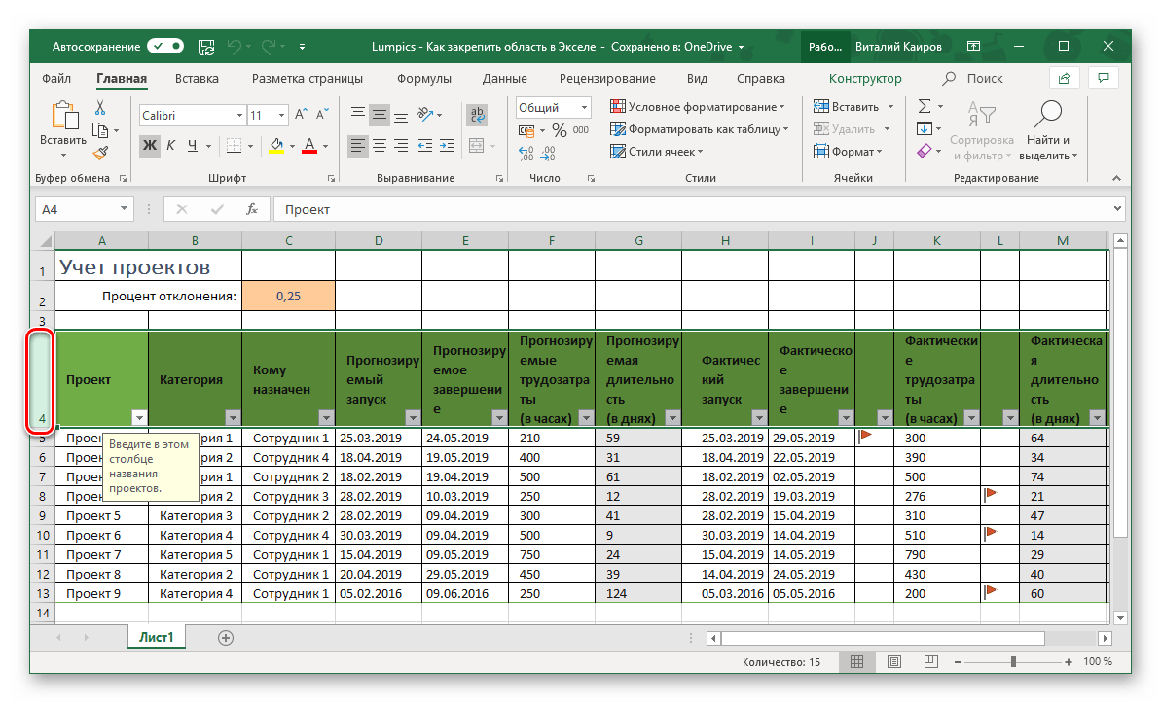Switch to the Вставка ribbon tab
Screen dimensions: 1161x703
(197, 79)
